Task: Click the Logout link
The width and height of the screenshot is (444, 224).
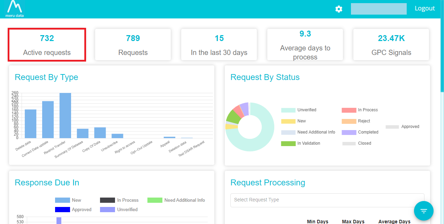Action: (424, 8)
